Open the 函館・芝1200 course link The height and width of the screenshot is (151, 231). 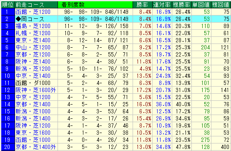point(33,12)
